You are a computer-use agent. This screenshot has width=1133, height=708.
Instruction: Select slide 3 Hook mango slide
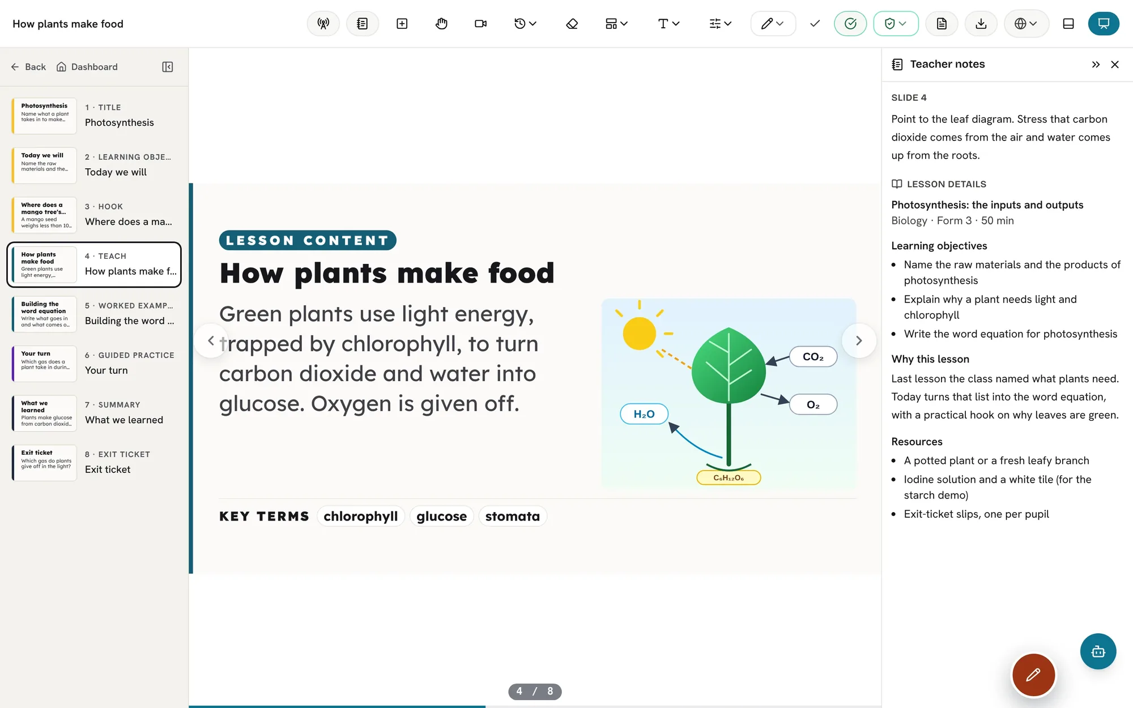click(x=94, y=215)
